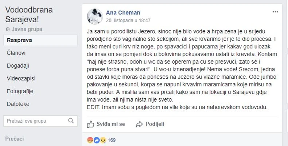Click the angry reaction emoji

pos(90,139)
